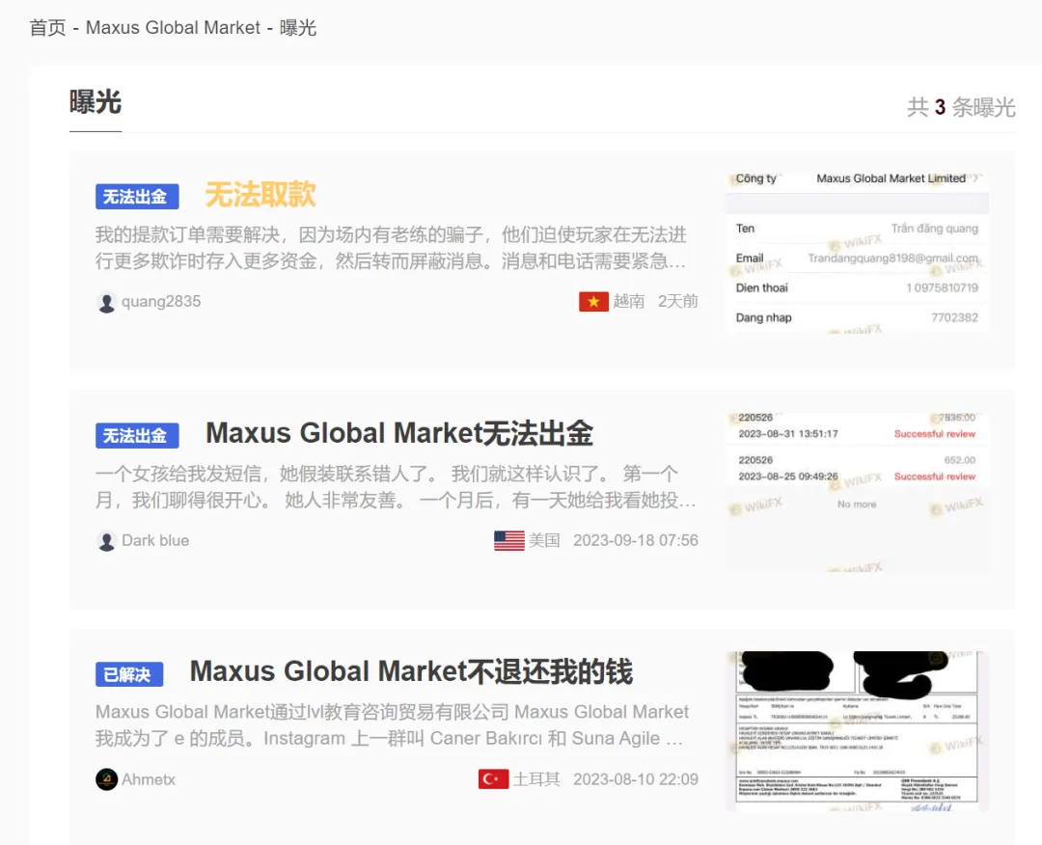Open the Successful review withdrawal records thumbnail
Viewport: 1042px width, 845px height.
pyautogui.click(x=858, y=492)
